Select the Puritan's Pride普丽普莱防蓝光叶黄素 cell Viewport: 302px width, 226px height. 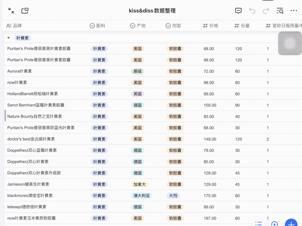[x=41, y=128]
